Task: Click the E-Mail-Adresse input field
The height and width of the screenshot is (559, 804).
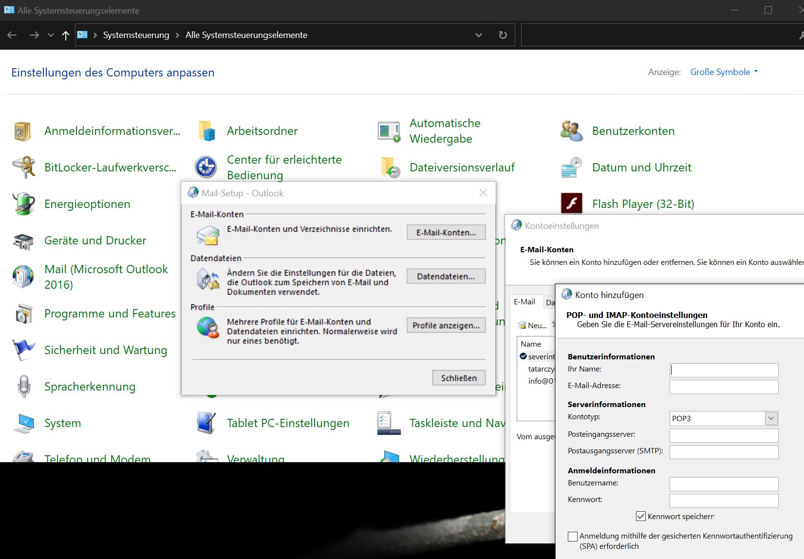Action: 724,387
